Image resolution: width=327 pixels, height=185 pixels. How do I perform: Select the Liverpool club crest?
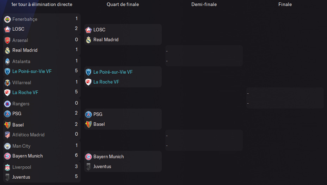(x=7, y=167)
